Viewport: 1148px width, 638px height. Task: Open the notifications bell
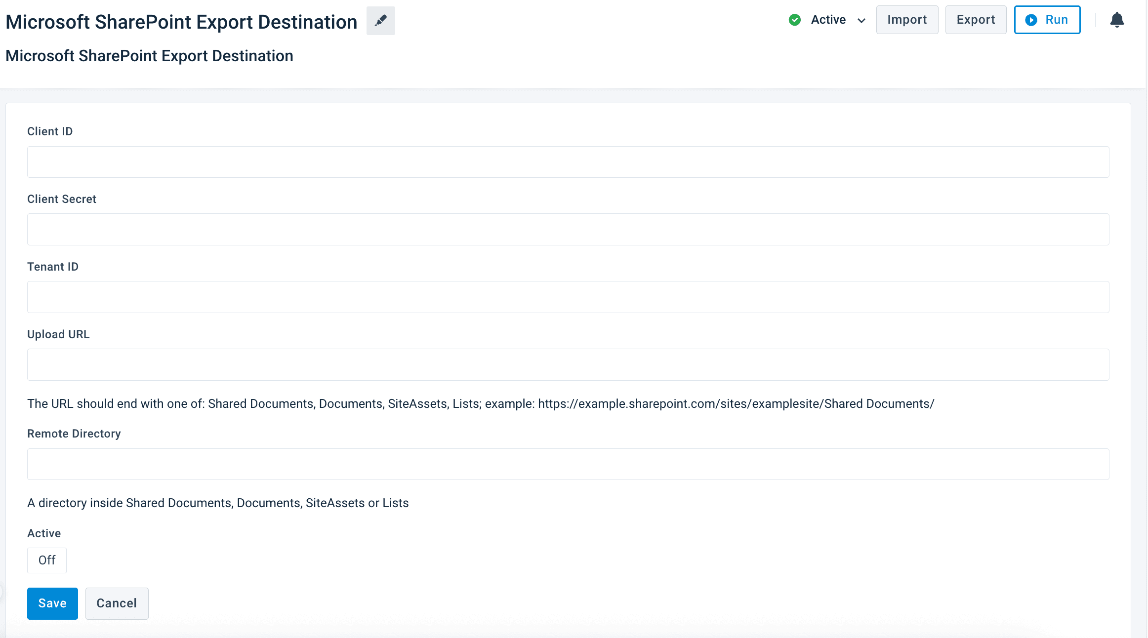[1117, 20]
